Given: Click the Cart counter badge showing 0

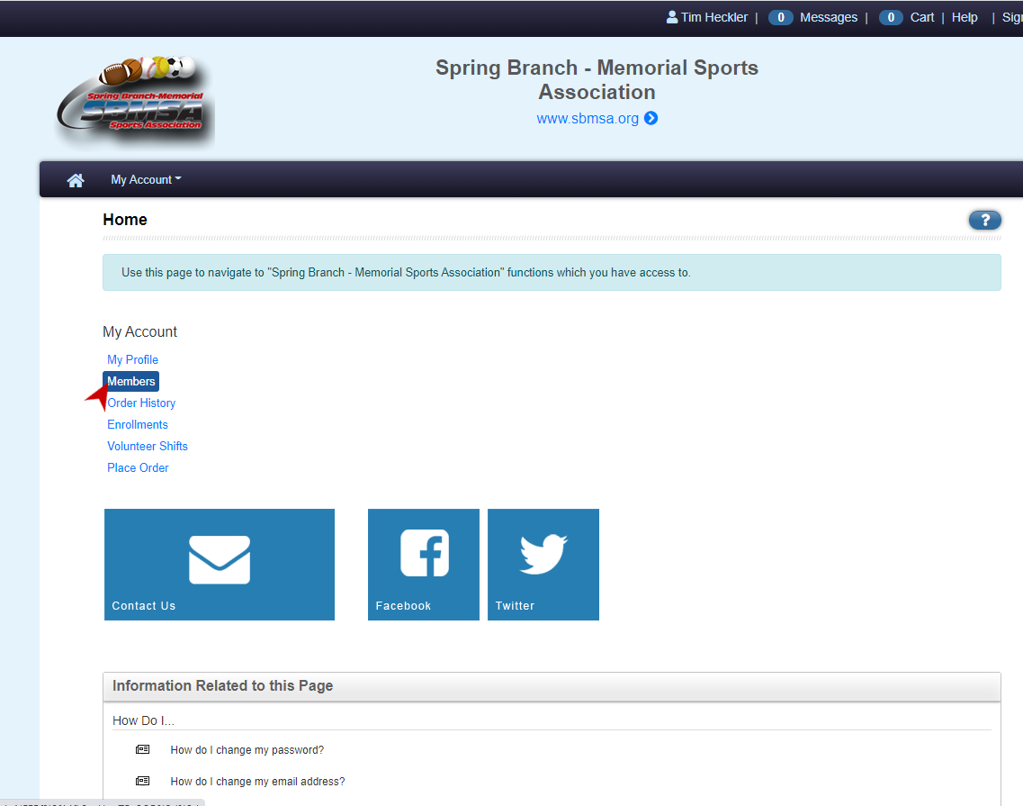Looking at the screenshot, I should (891, 17).
